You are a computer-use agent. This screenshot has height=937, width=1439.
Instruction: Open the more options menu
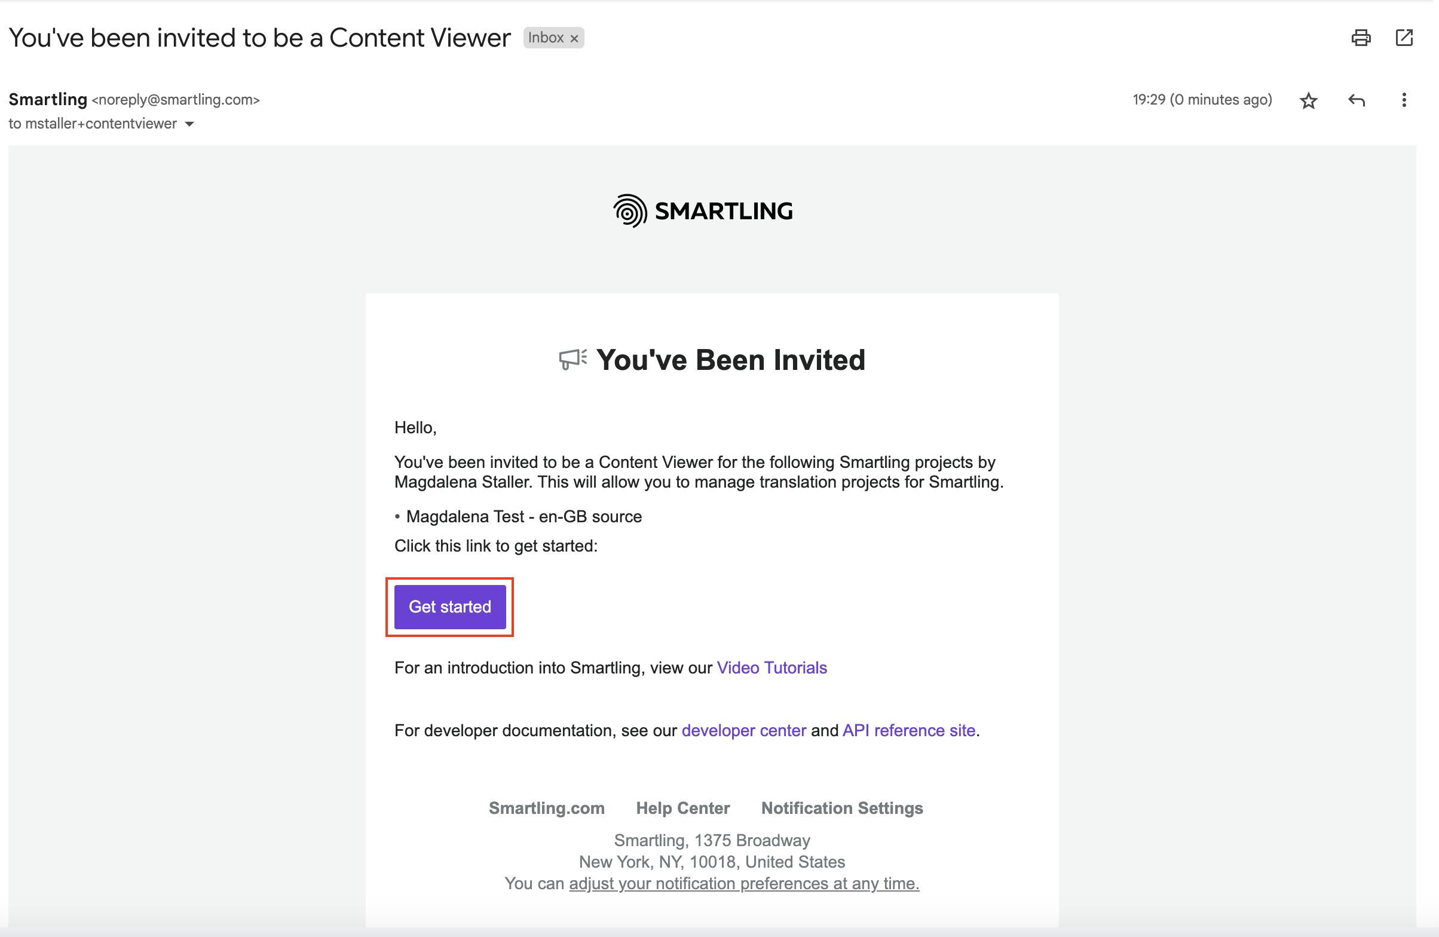pyautogui.click(x=1404, y=100)
